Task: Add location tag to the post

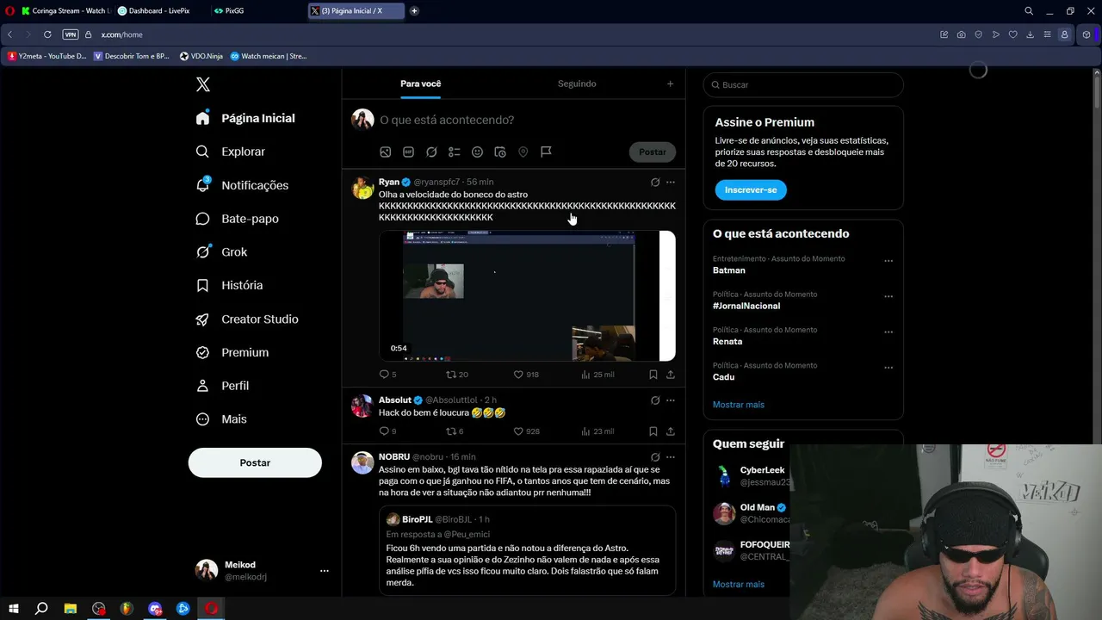Action: [523, 152]
